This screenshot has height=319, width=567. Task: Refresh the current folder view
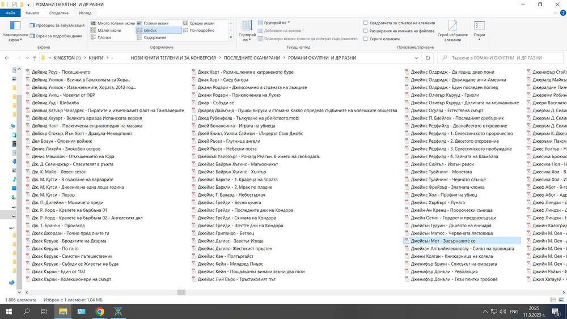click(x=428, y=58)
